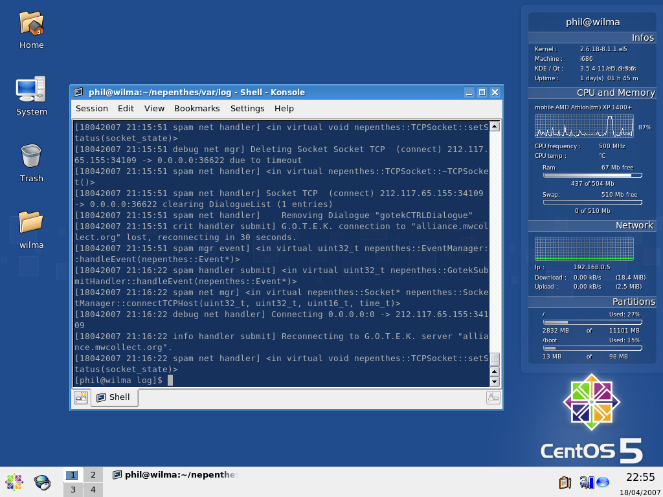663x497 pixels.
Task: Open the Settings menu in Konsole
Action: [x=247, y=109]
